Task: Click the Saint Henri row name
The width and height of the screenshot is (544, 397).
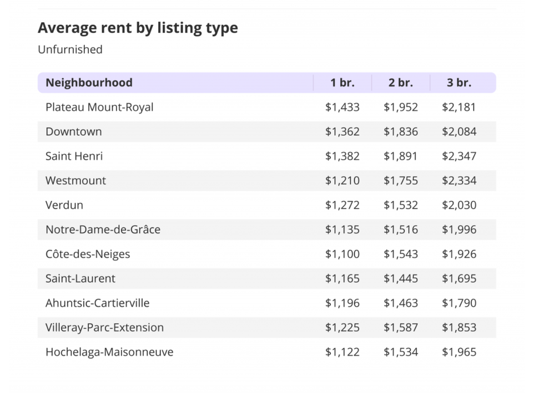Action: tap(74, 156)
